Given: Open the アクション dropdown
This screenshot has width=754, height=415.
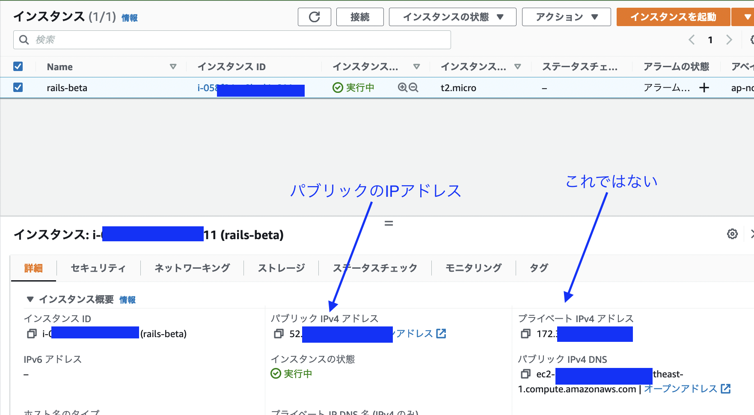Looking at the screenshot, I should [x=566, y=17].
